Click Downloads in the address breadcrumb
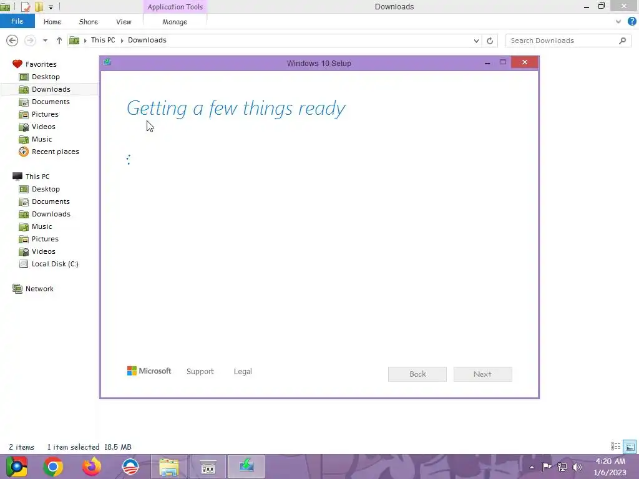Viewport: 639px width, 479px height. point(147,40)
